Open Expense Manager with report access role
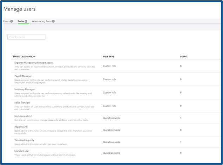Viewport: 223px width, 165px height. [36, 63]
